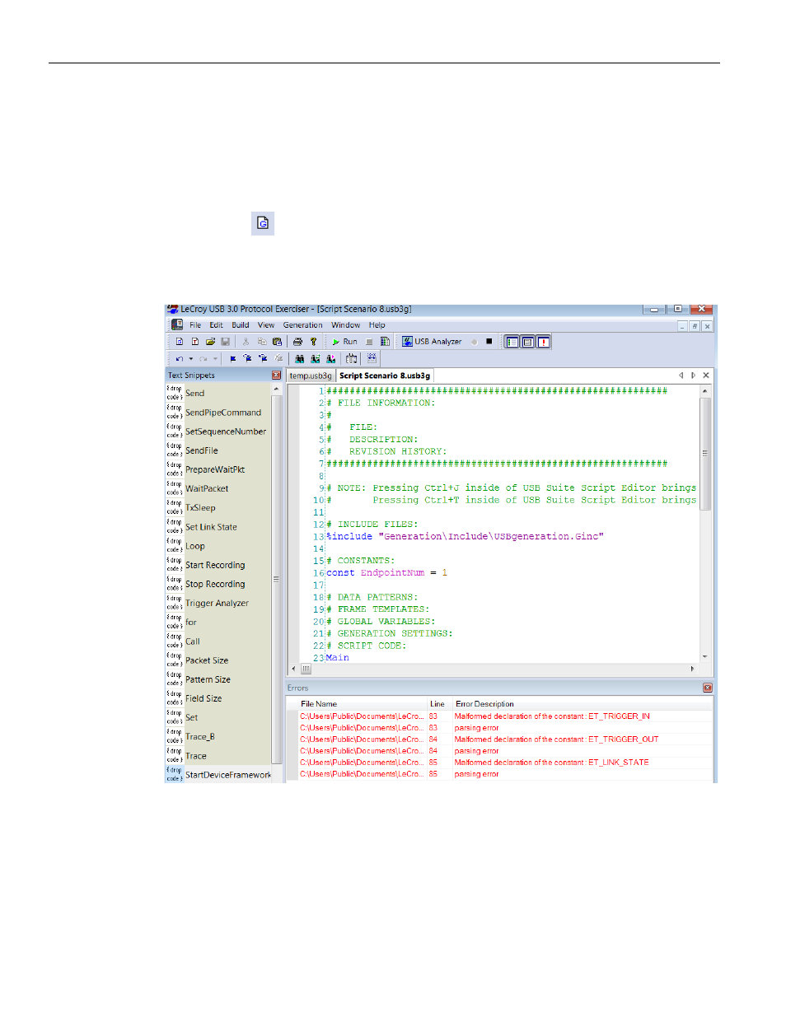Click the black stop square after USB Analyzer
786x1017 pixels.
pos(489,342)
